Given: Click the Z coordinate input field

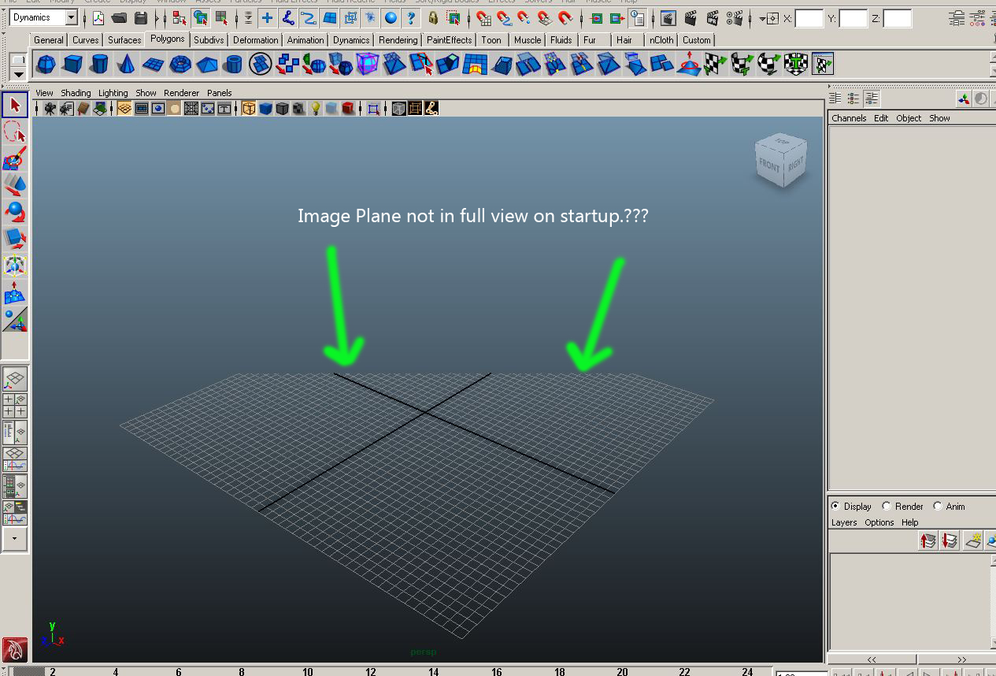Looking at the screenshot, I should tap(898, 17).
